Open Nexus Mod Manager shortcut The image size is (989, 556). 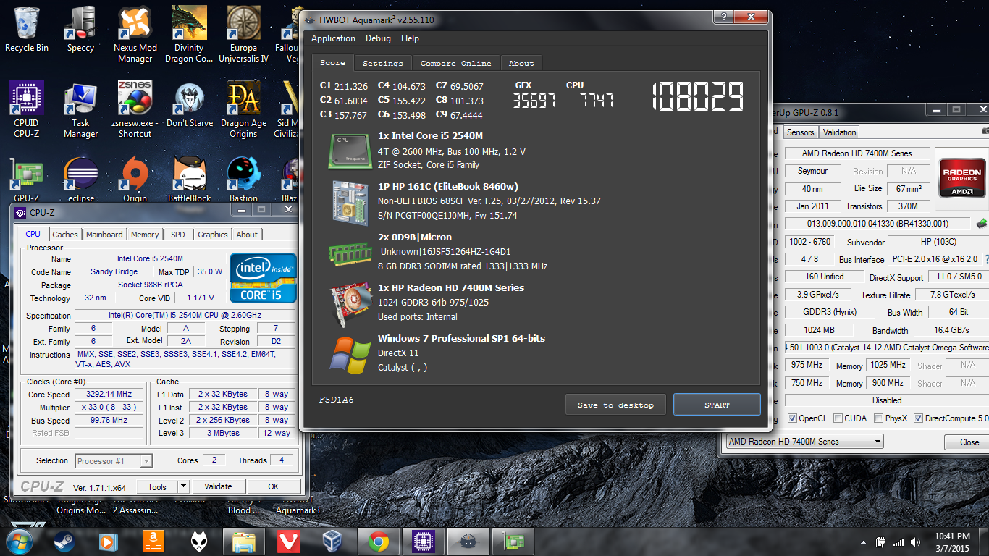pyautogui.click(x=135, y=34)
